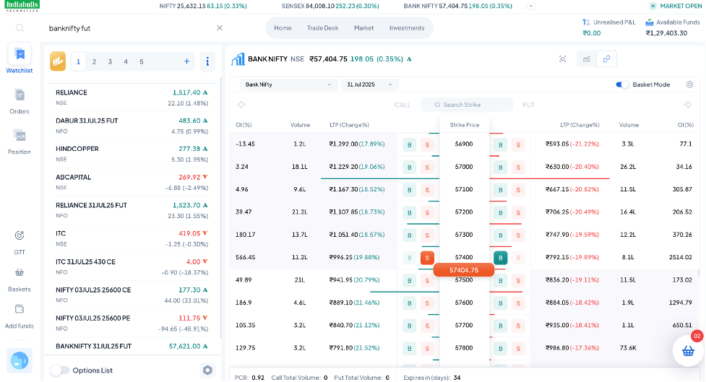Click the Search Strike field
The image size is (706, 382).
[467, 105]
